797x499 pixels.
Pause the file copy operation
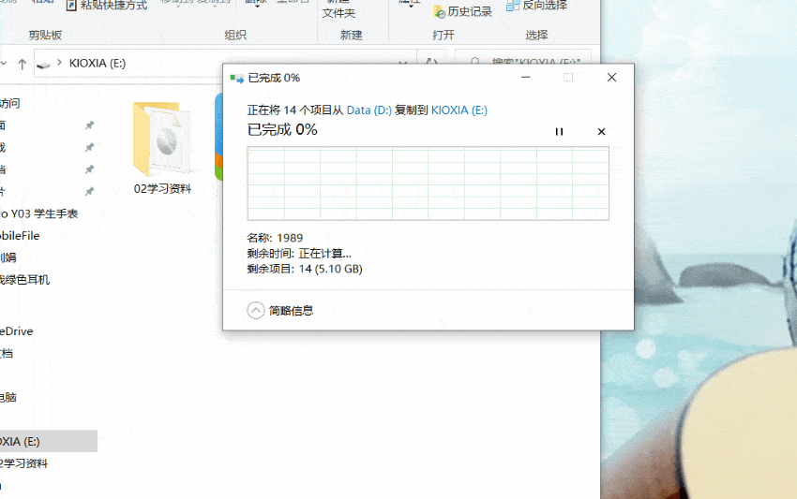tap(559, 131)
